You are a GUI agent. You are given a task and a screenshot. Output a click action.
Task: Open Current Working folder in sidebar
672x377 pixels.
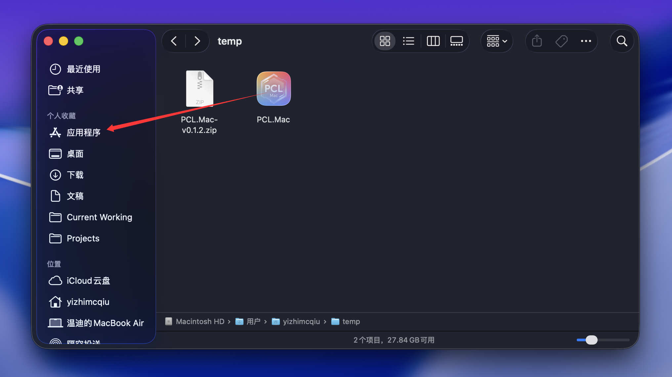pyautogui.click(x=99, y=217)
